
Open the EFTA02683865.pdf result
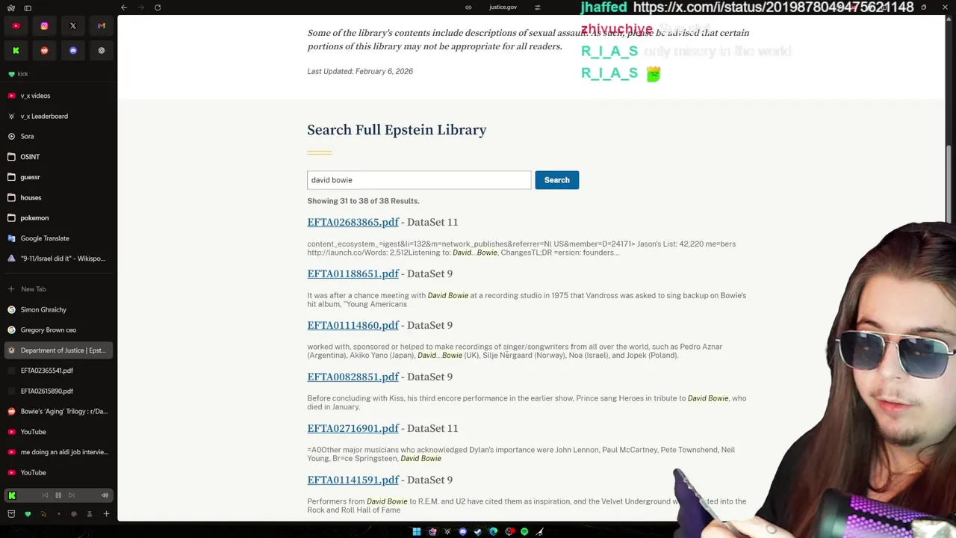point(353,222)
